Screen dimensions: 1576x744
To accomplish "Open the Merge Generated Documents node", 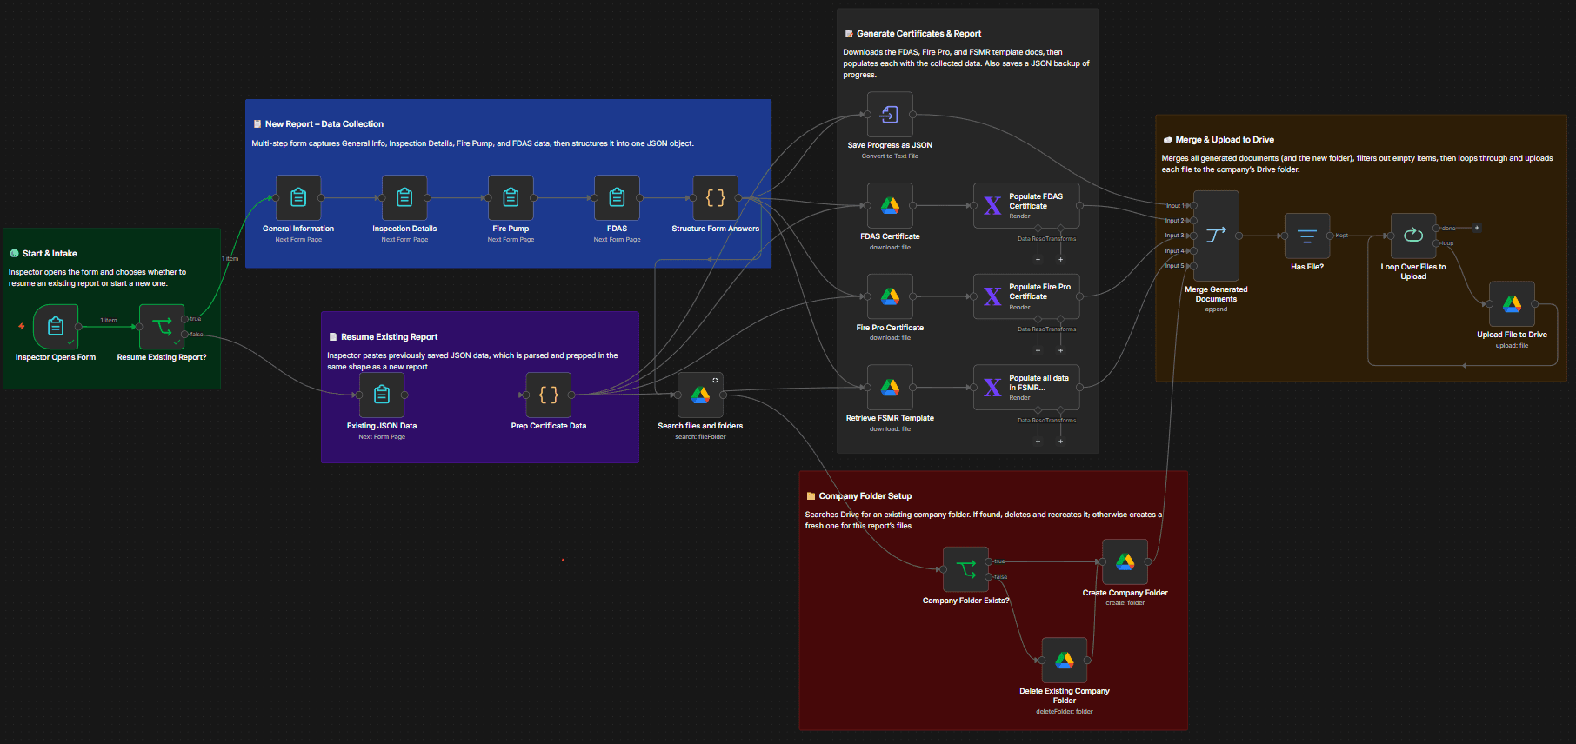I will 1216,236.
